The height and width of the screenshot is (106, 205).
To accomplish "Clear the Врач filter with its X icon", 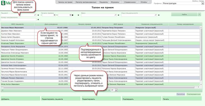I will tap(119, 15).
